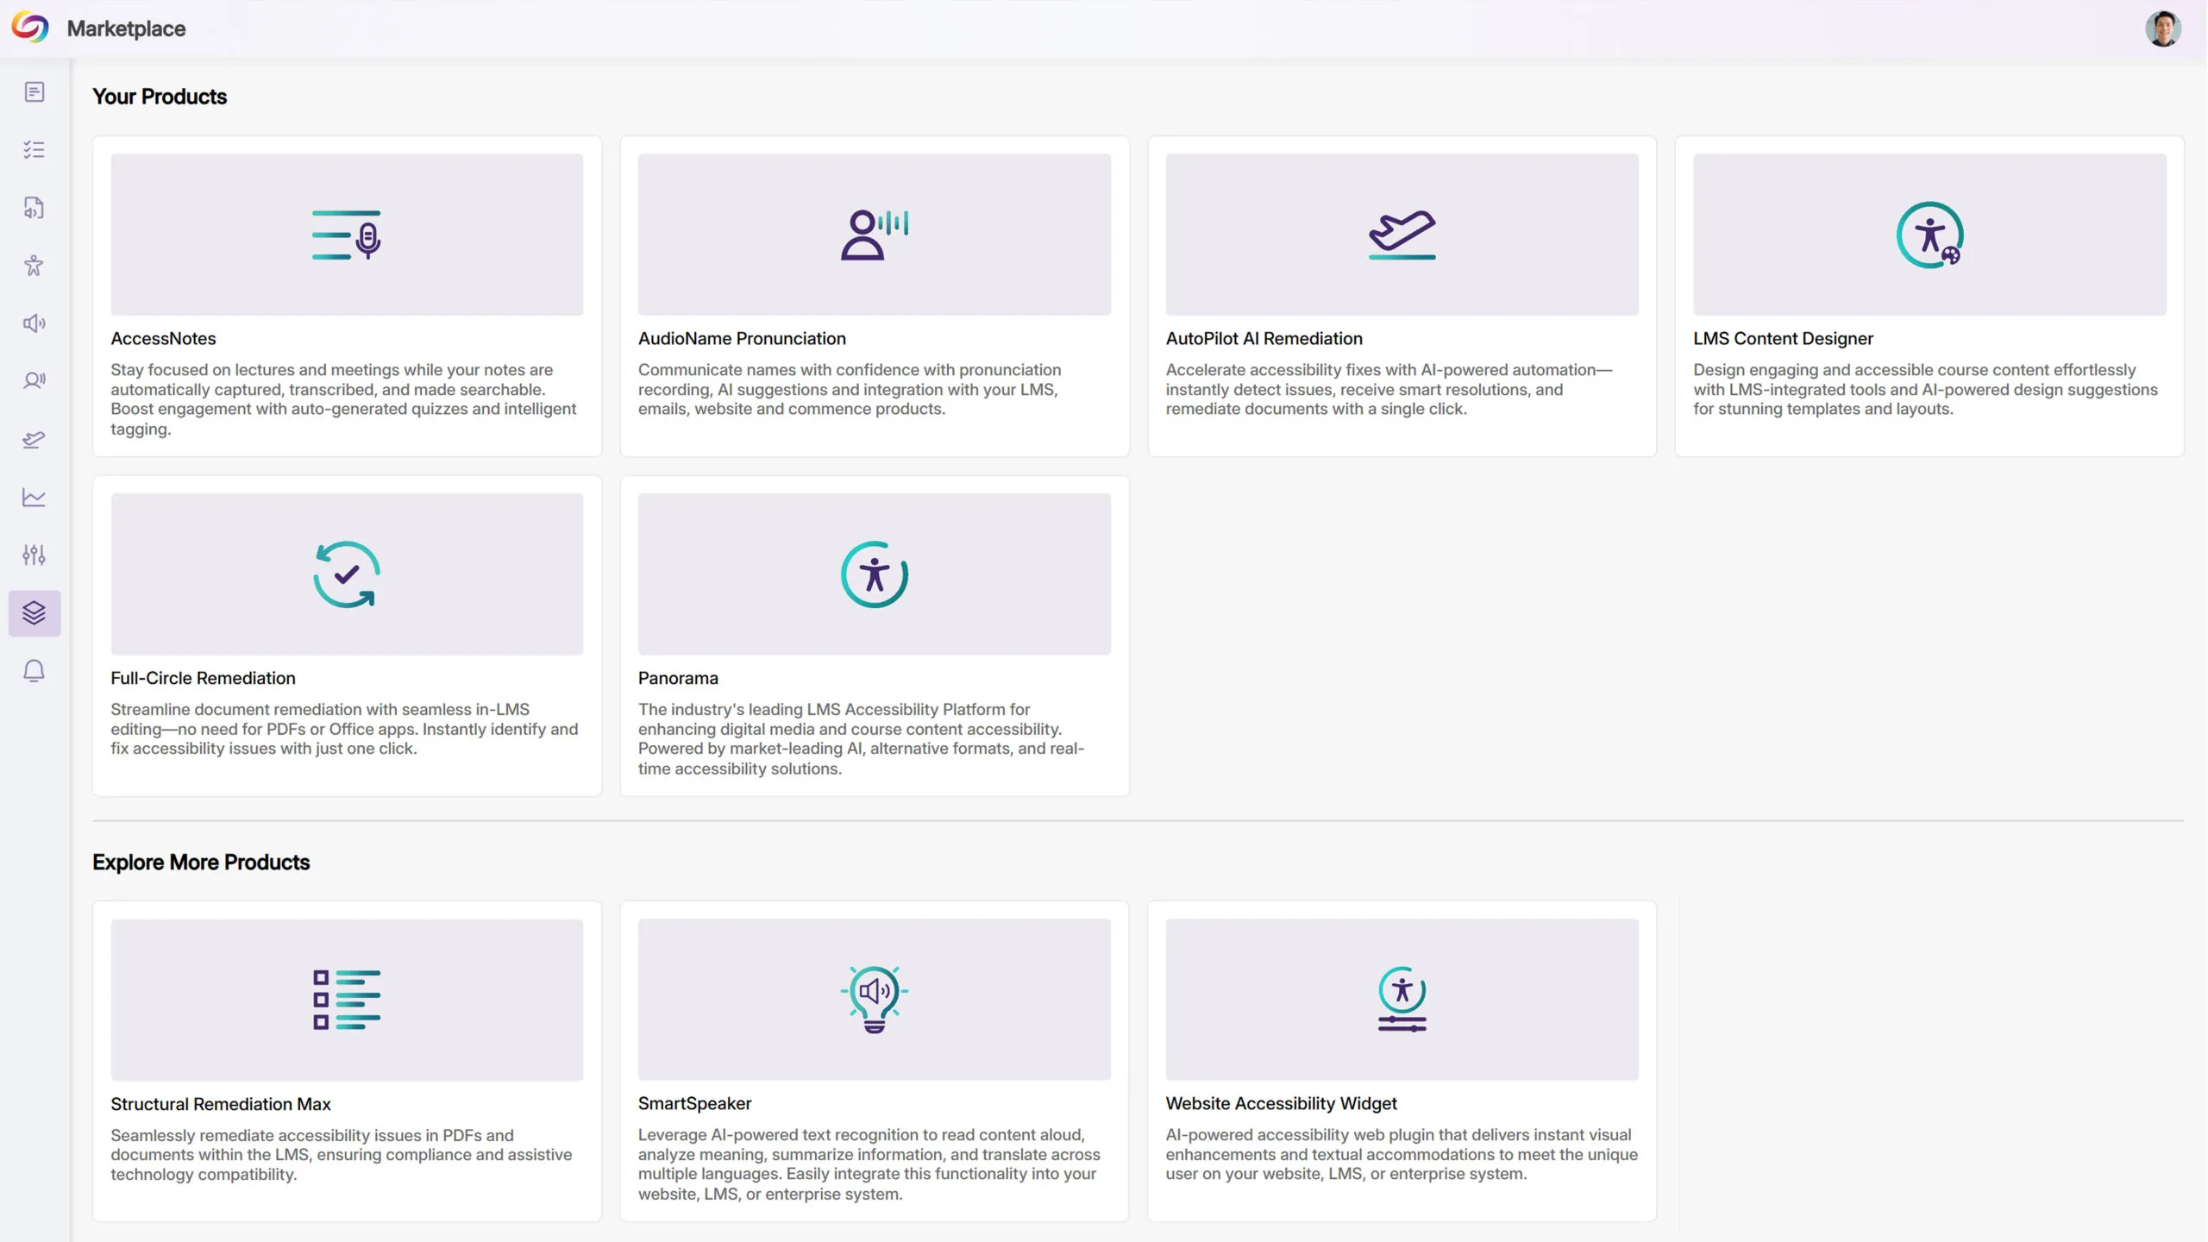The width and height of the screenshot is (2208, 1242).
Task: Select the stacked layers Marketplace sidebar icon
Action: [34, 613]
